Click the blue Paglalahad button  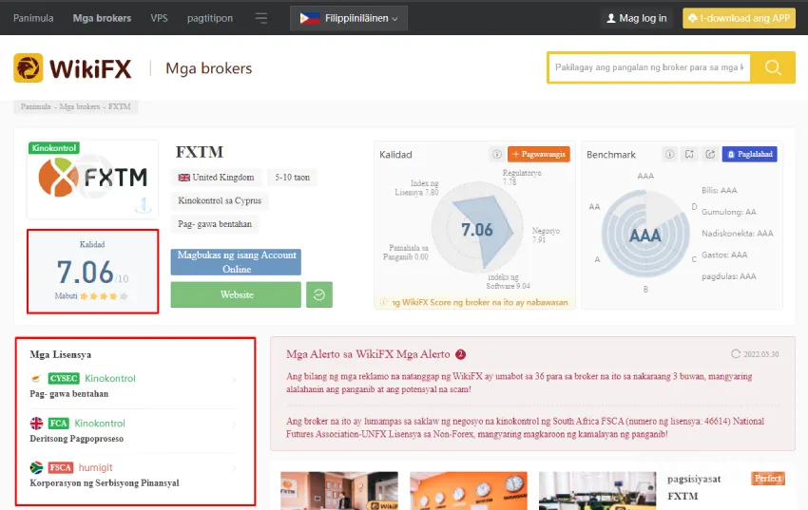point(750,154)
